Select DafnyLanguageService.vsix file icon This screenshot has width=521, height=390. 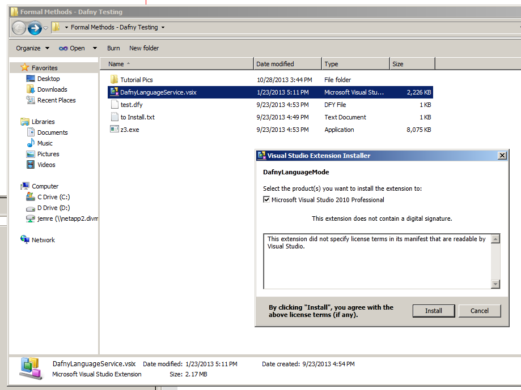pos(115,92)
